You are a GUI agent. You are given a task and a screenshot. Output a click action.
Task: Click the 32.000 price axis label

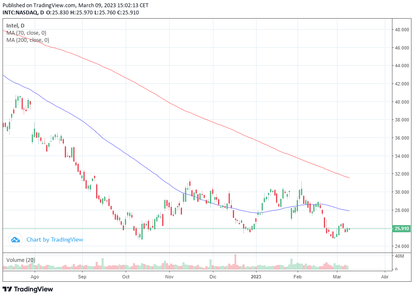pyautogui.click(x=402, y=174)
